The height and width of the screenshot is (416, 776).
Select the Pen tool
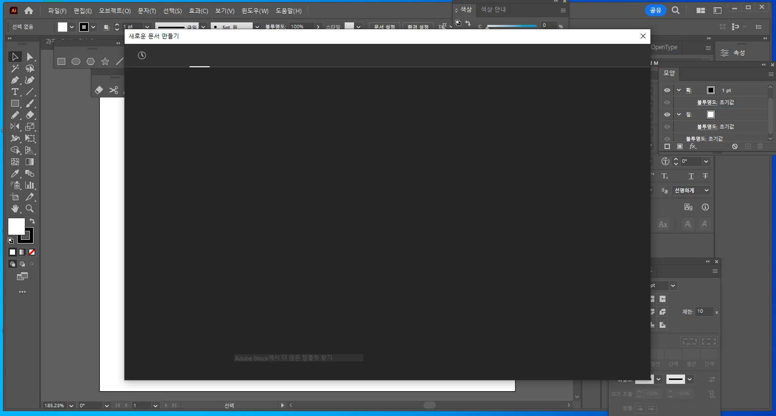coord(15,80)
